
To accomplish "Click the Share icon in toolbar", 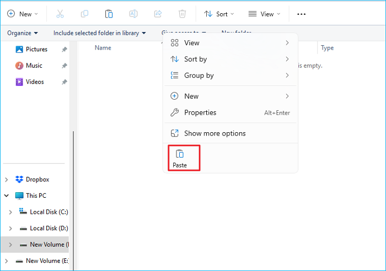I will pyautogui.click(x=158, y=14).
